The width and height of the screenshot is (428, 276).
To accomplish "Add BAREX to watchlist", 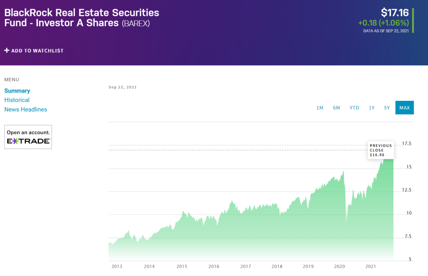I will pyautogui.click(x=34, y=51).
